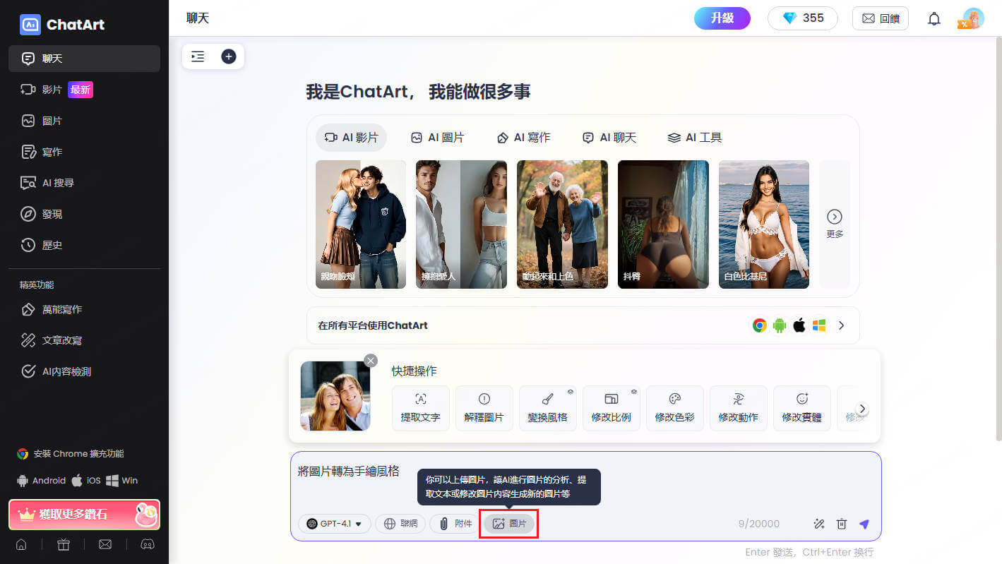Click the Win download link
Viewport: 1002px width, 564px height.
pyautogui.click(x=122, y=481)
